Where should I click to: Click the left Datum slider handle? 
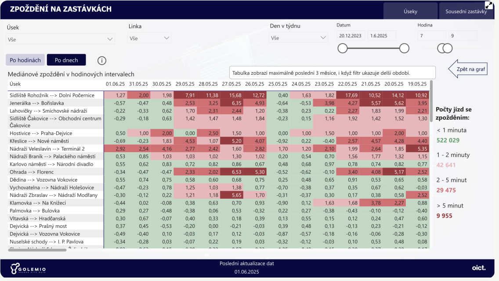[x=343, y=48]
